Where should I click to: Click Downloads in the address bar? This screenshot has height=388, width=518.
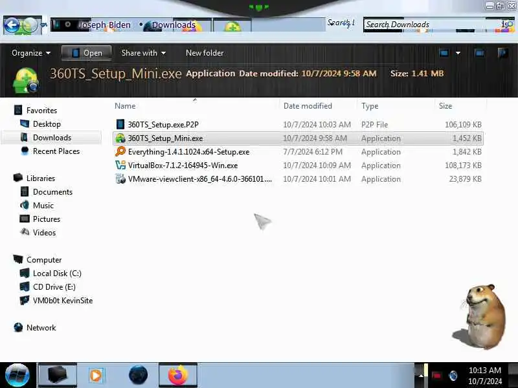coord(174,25)
